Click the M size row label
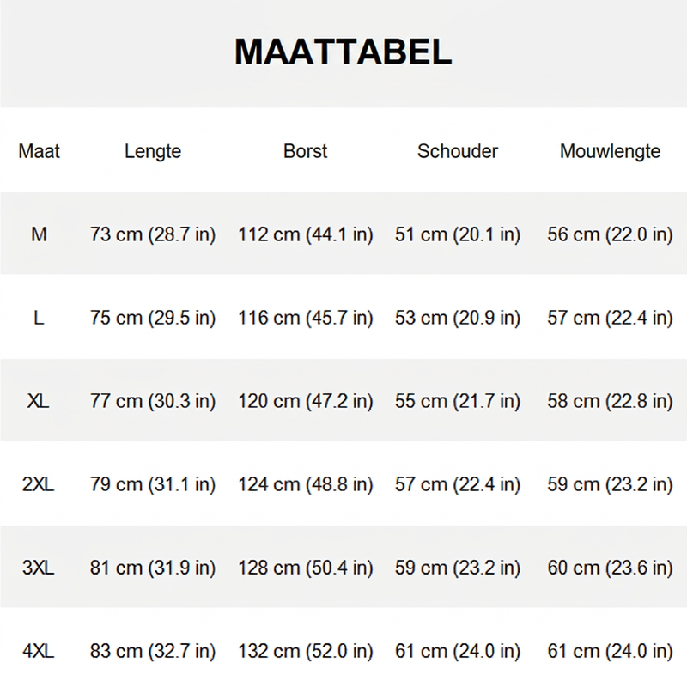The image size is (687, 687). pos(39,234)
